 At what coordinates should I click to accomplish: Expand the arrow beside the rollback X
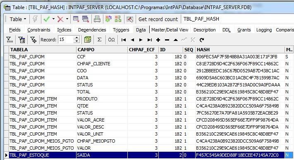tap(67, 19)
